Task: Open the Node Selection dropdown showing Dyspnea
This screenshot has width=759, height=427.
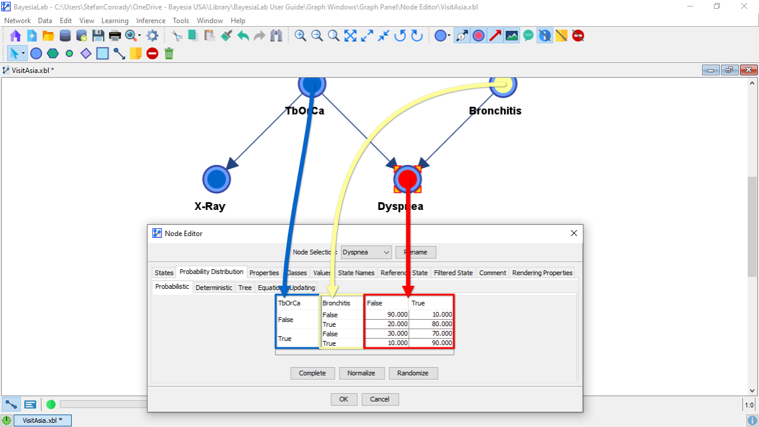Action: 366,252
